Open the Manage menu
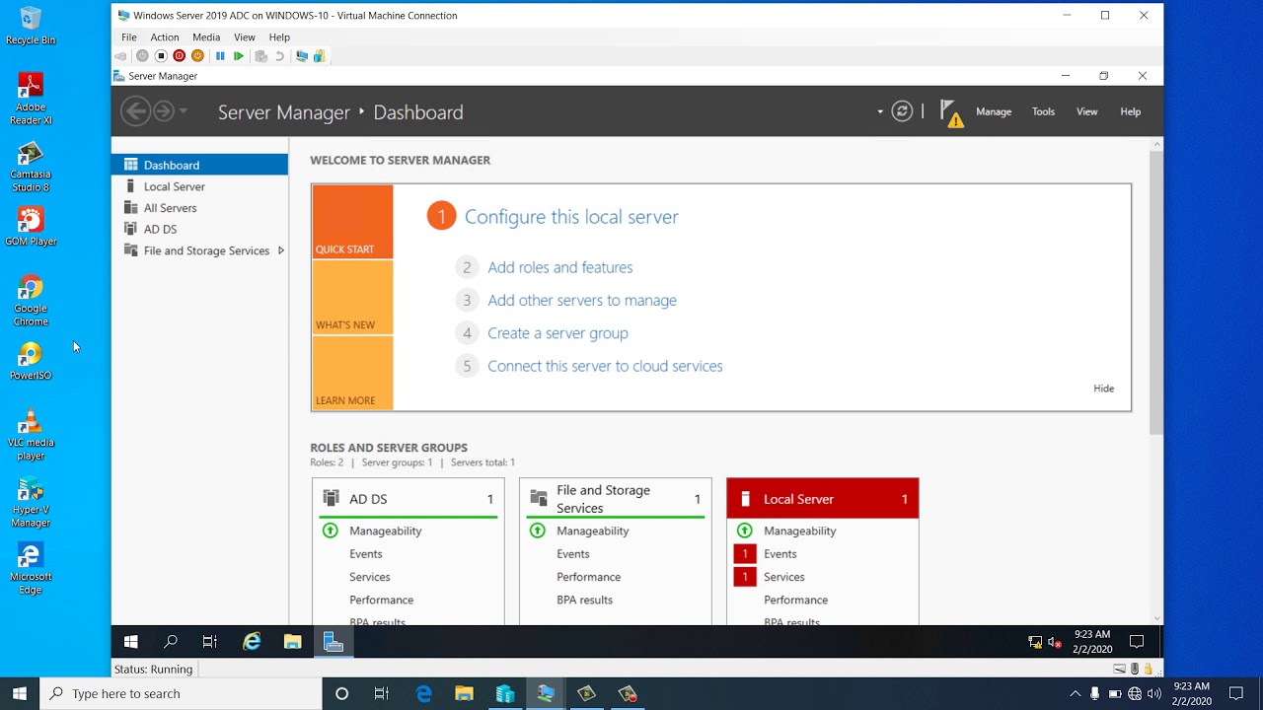 click(994, 111)
